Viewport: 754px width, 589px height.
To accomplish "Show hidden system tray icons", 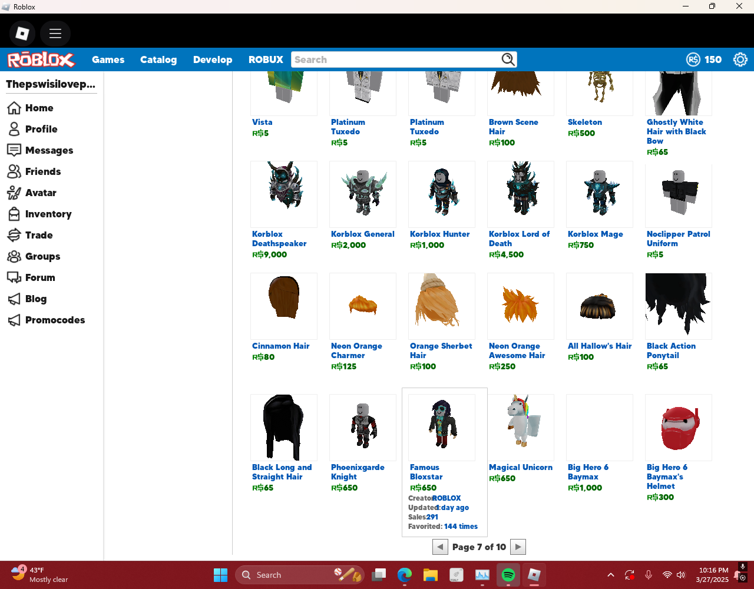I will (611, 575).
